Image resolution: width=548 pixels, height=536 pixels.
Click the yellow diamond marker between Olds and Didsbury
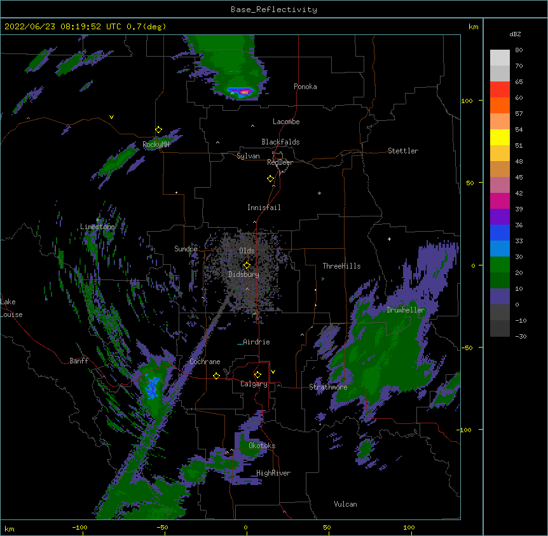(247, 265)
